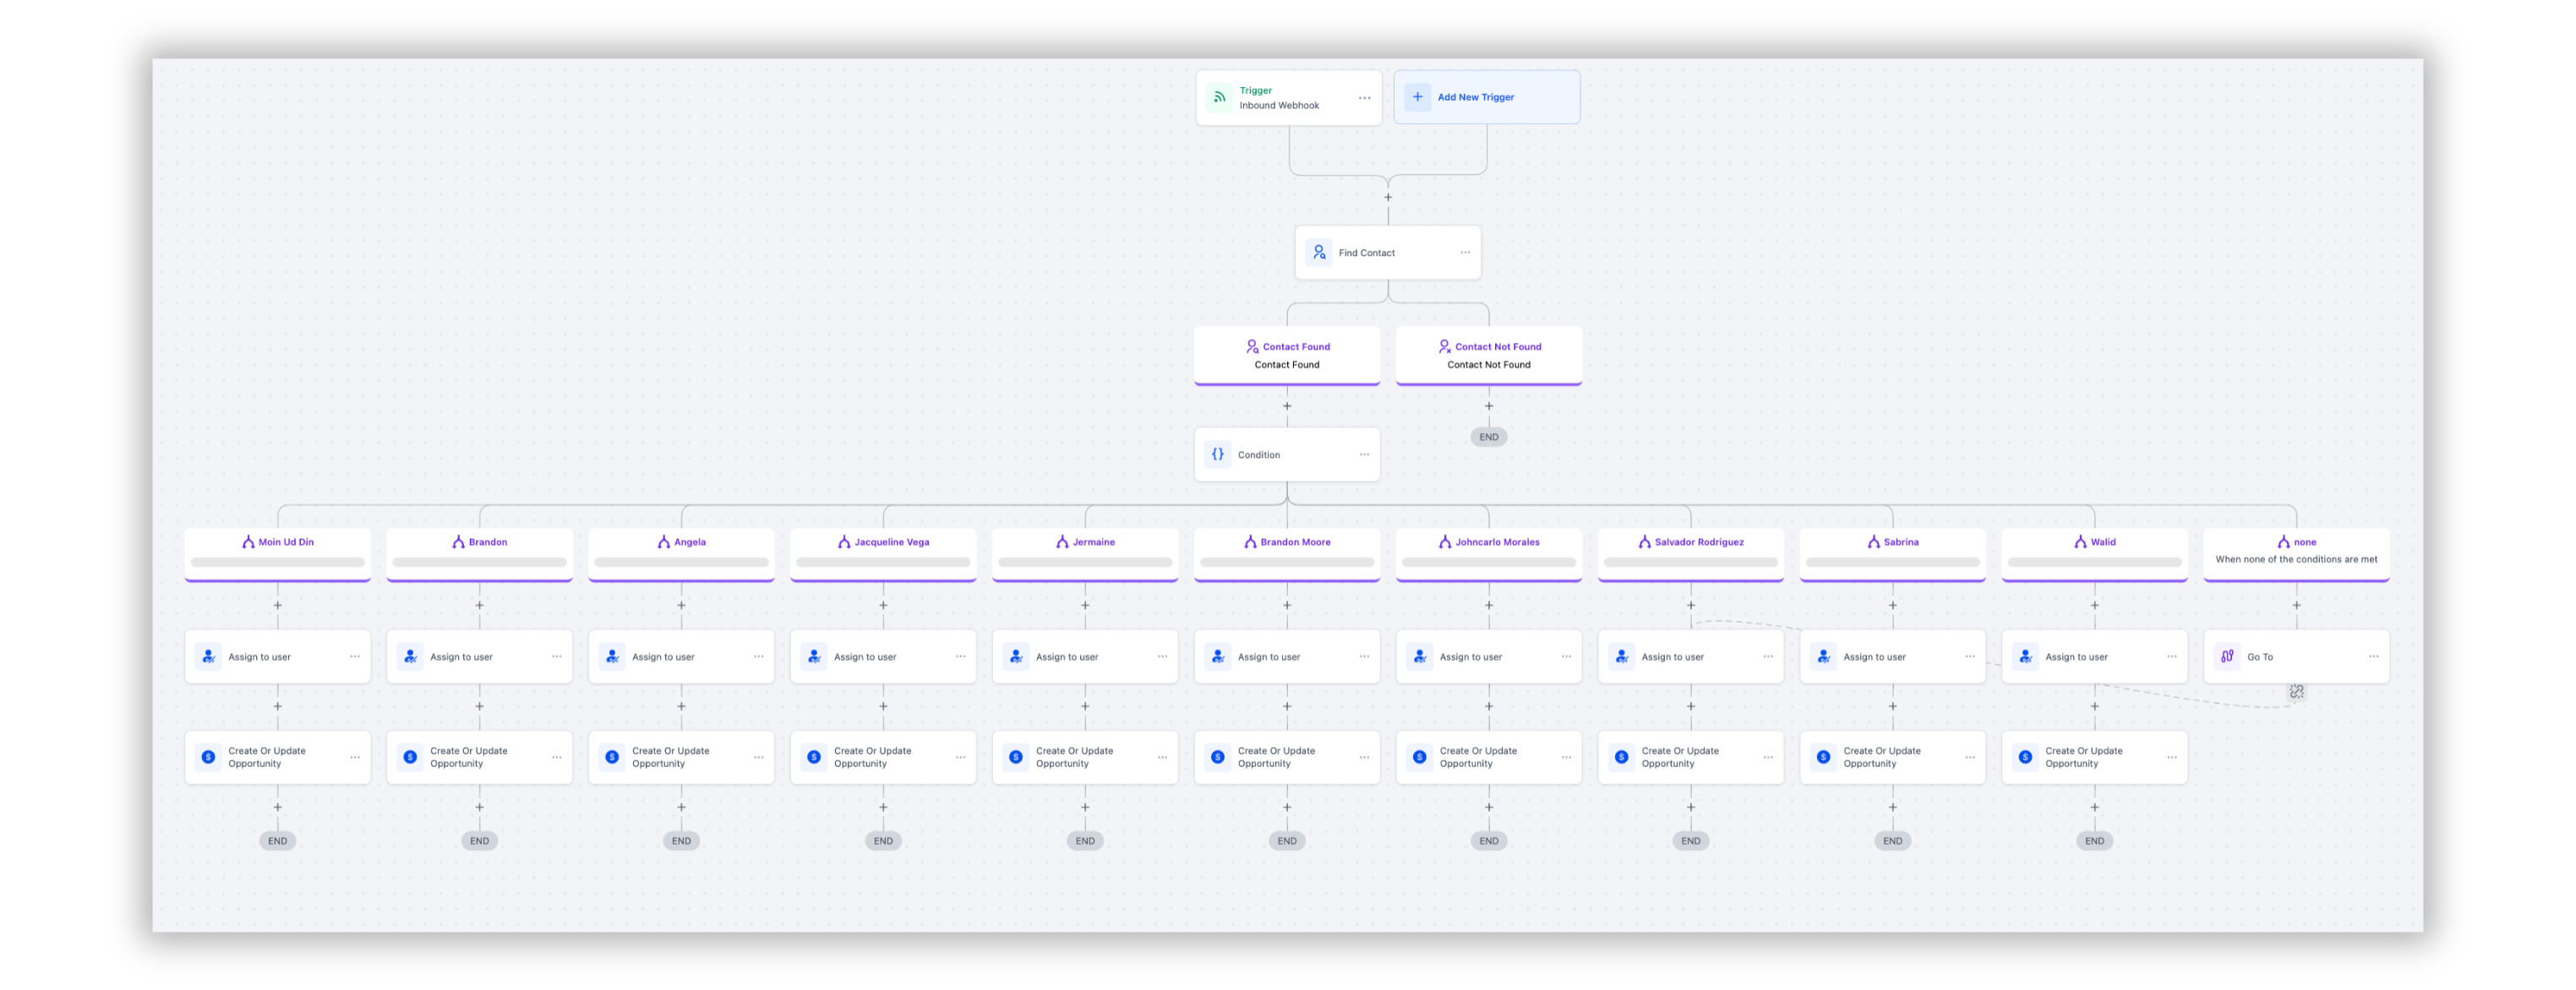This screenshot has height=990, width=2576.
Task: Open the Sabrina branch
Action: point(1893,554)
